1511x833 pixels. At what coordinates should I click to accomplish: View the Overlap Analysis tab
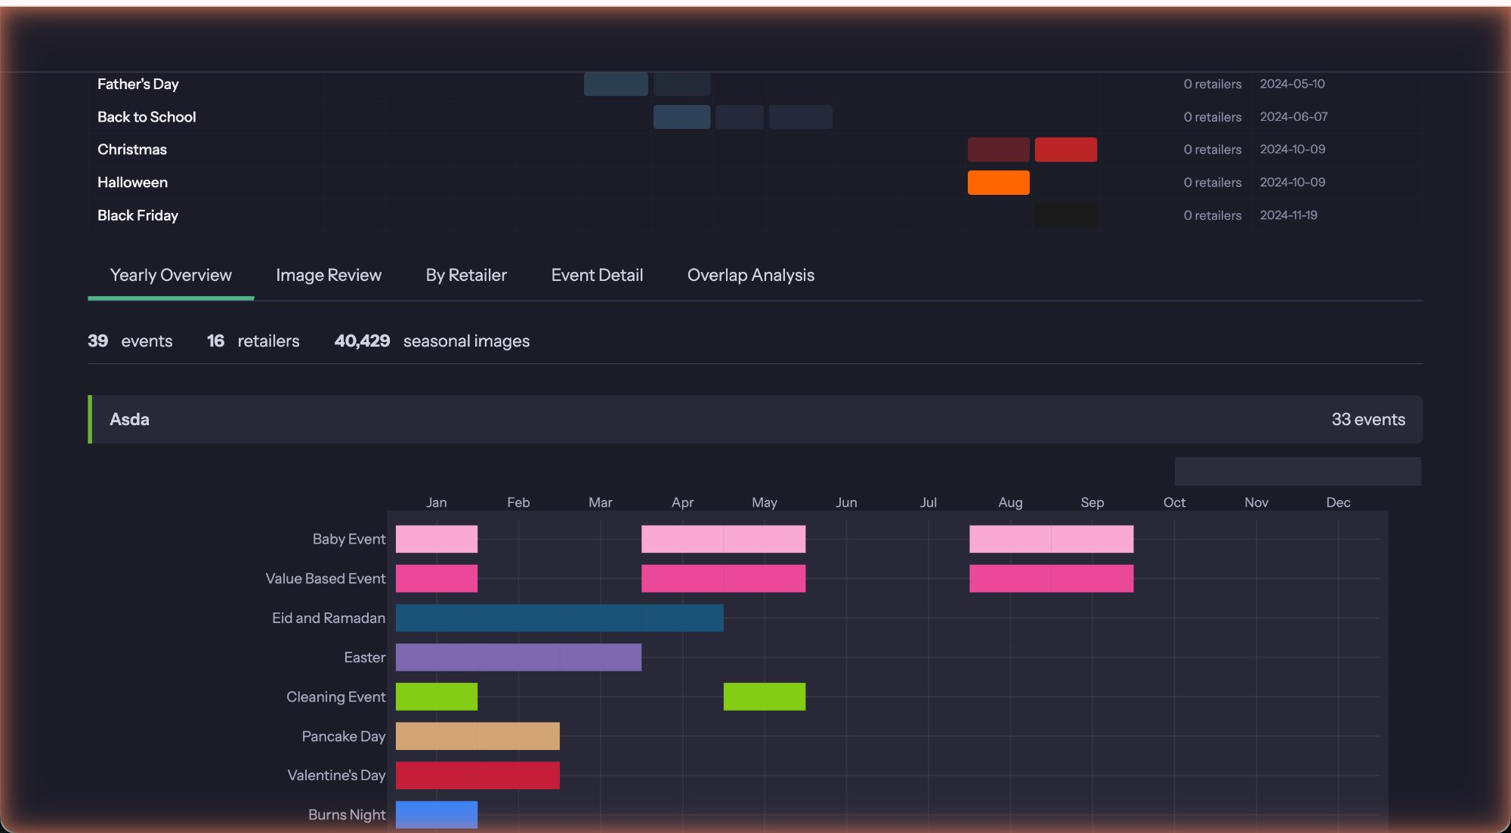750,275
